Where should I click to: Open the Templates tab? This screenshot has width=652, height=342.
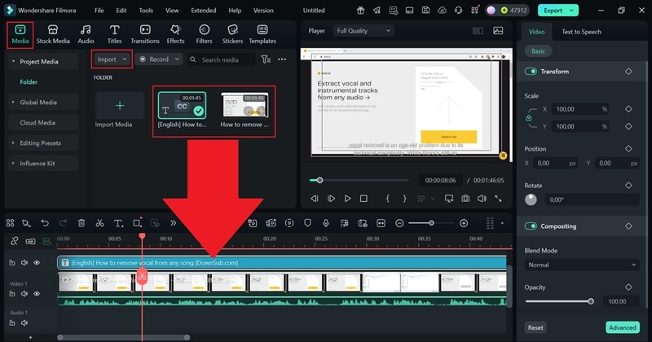(262, 34)
